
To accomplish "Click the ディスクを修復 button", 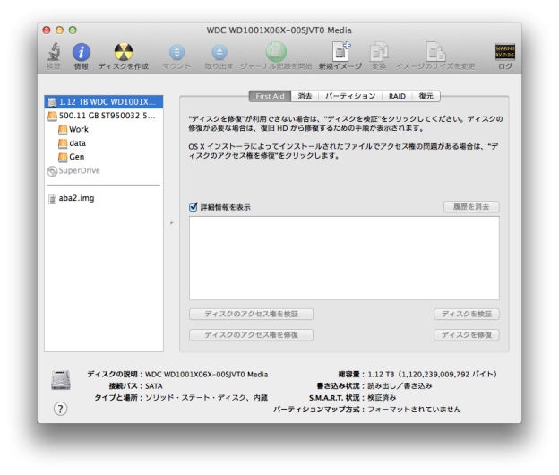I will click(466, 335).
